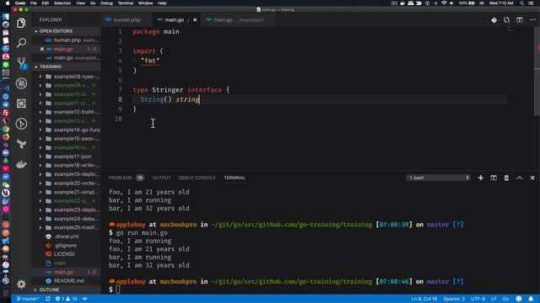Viewport: 540px width, 303px height.
Task: Click Spaces: 2 indentation setting
Action: (x=454, y=299)
